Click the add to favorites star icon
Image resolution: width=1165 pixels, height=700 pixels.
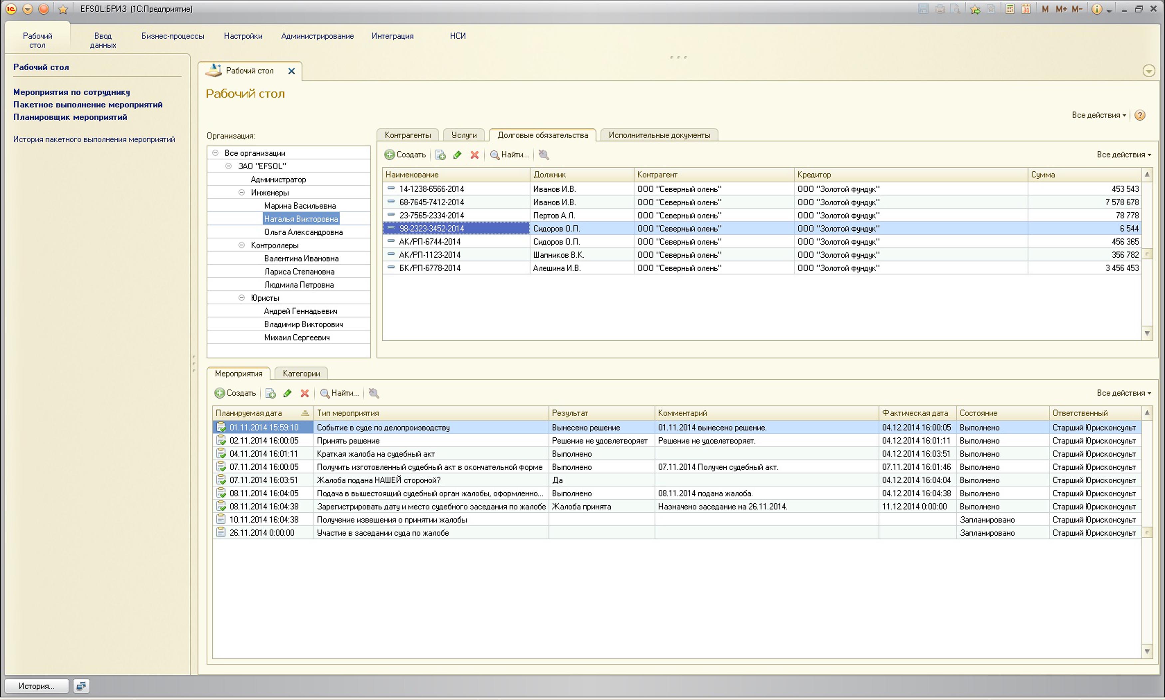click(x=975, y=9)
